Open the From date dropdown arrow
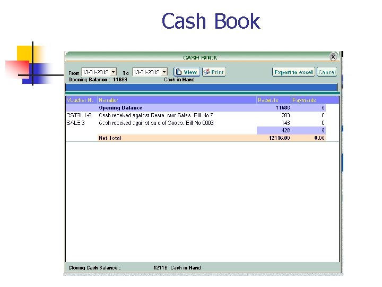 point(114,72)
